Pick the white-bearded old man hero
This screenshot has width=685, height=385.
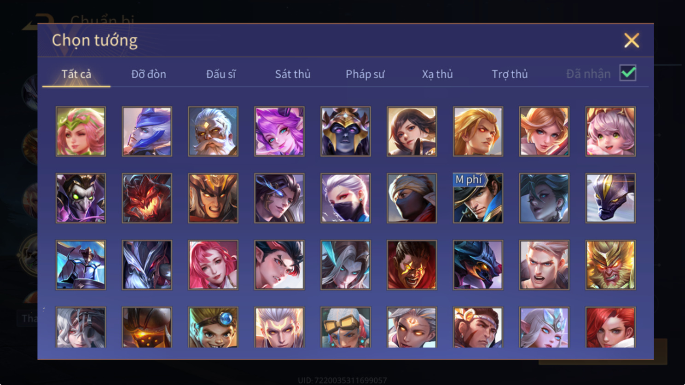[213, 132]
